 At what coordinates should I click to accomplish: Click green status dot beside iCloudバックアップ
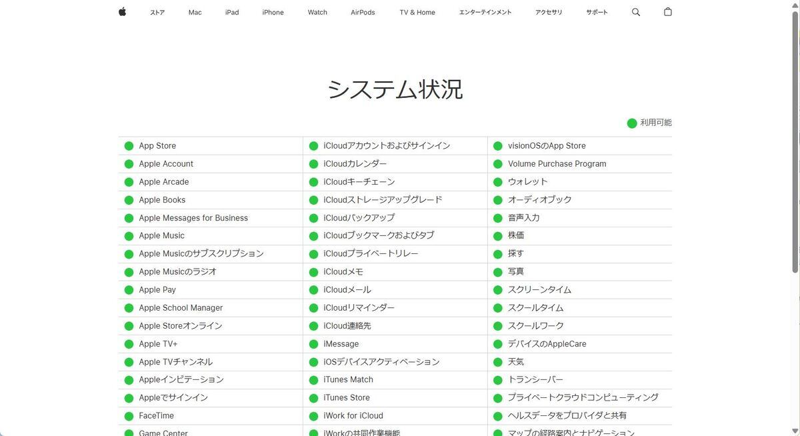click(x=313, y=218)
